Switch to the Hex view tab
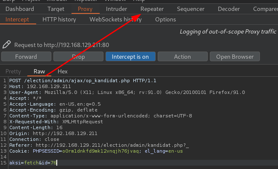This screenshot has width=278, height=169. click(63, 71)
